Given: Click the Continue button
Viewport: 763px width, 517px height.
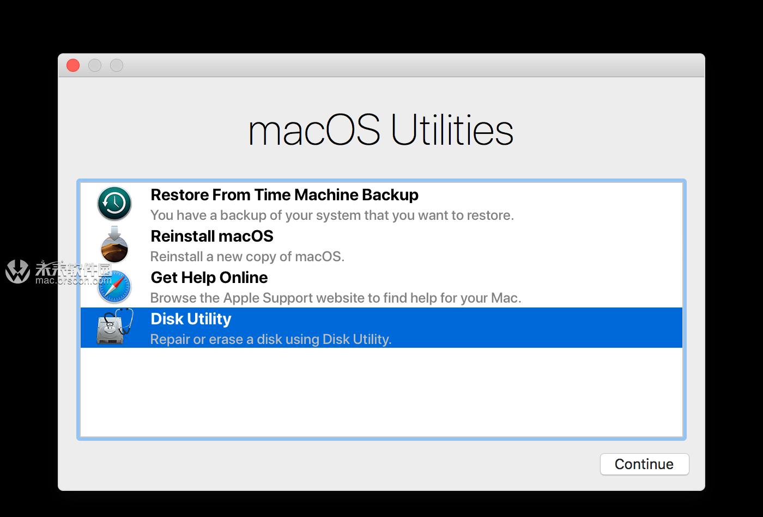Looking at the screenshot, I should click(644, 464).
